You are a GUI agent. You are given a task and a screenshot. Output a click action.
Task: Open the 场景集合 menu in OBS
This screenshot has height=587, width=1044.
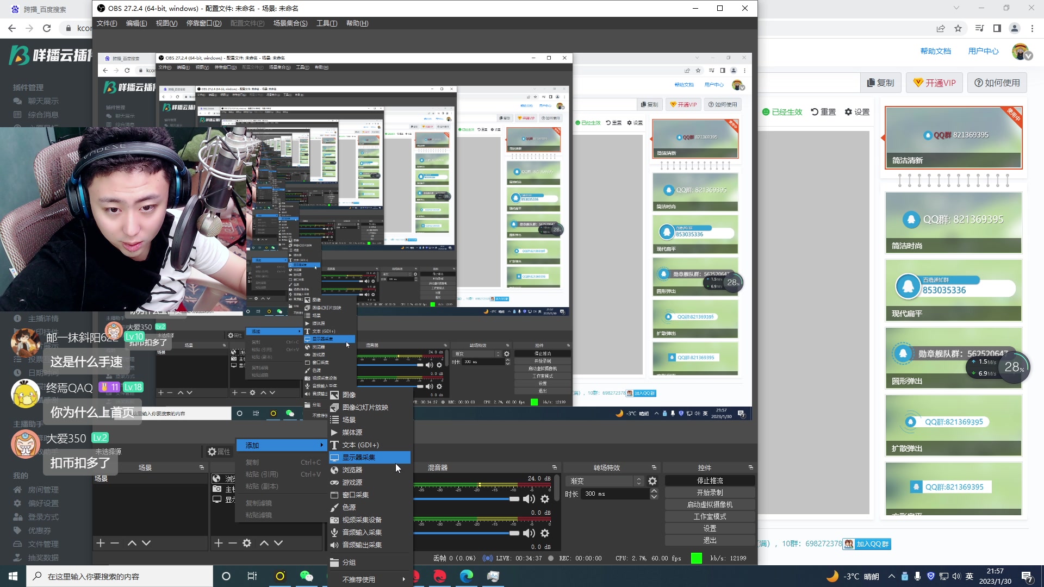[290, 23]
